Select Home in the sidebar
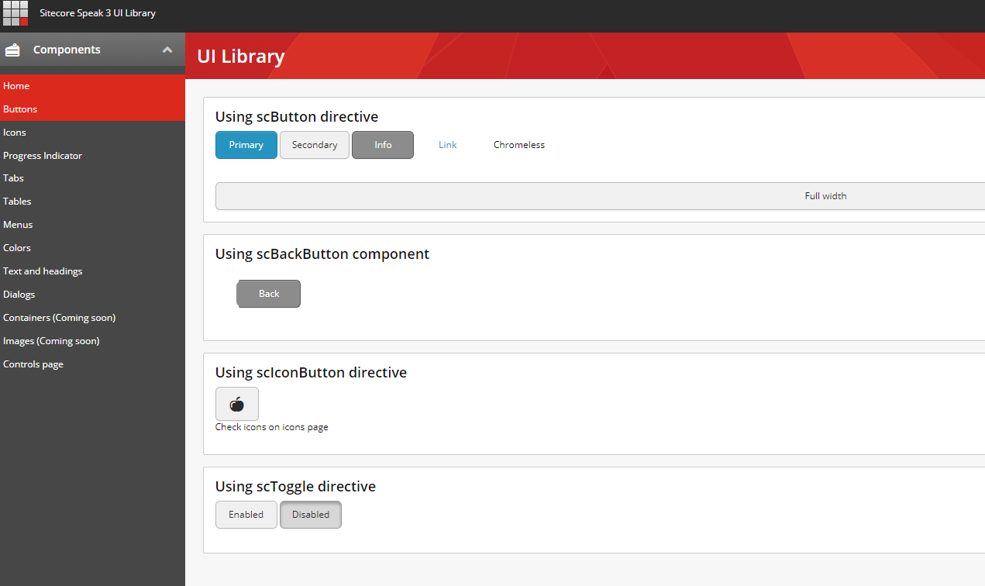 tap(15, 85)
